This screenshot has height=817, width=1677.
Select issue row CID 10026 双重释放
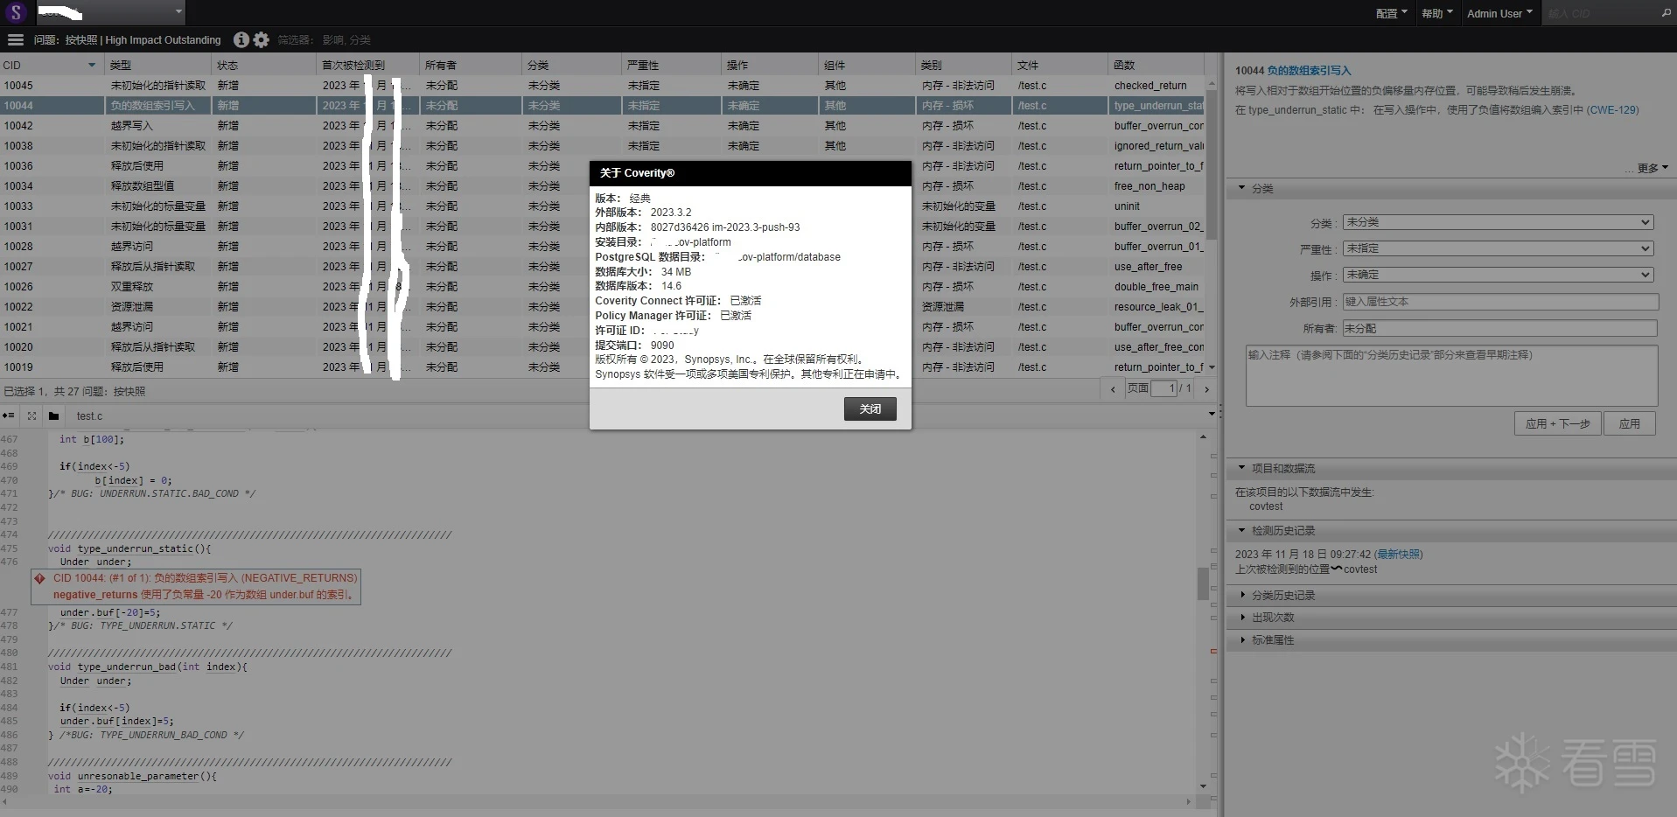pos(602,287)
